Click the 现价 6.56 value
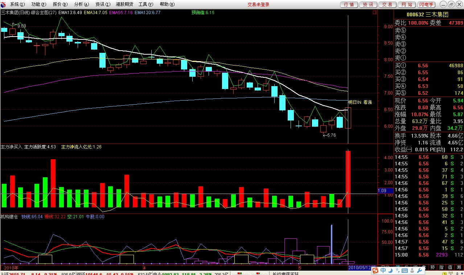 423,101
